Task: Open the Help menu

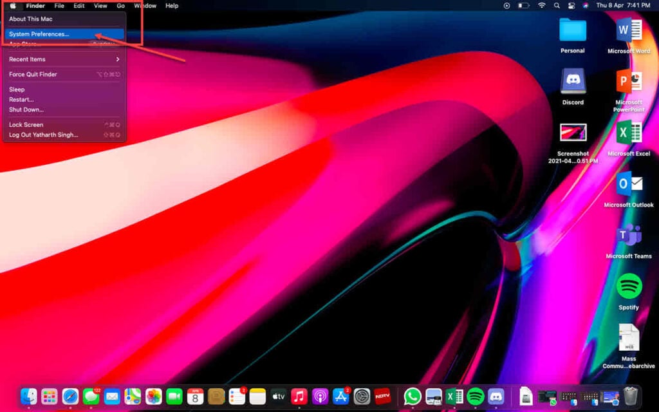Action: coord(172,6)
